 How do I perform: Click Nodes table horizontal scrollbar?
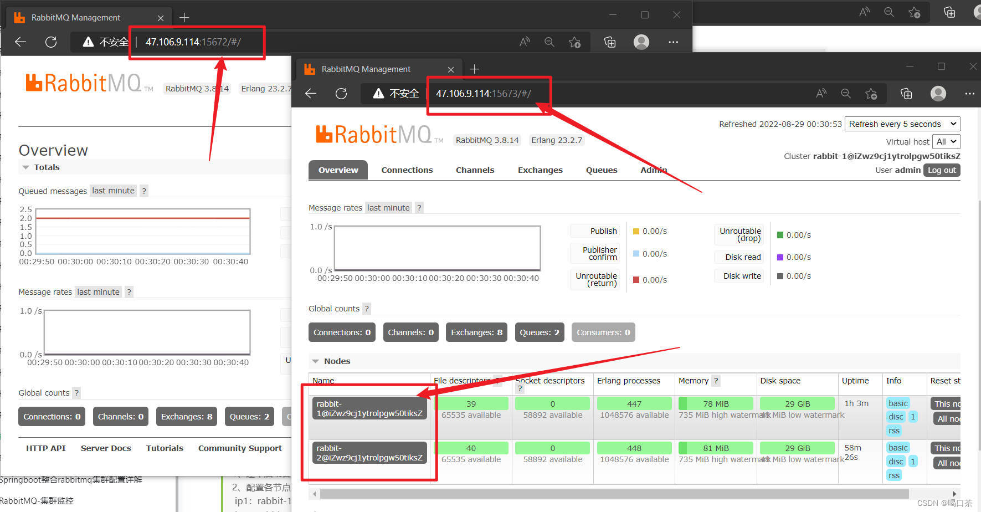614,494
